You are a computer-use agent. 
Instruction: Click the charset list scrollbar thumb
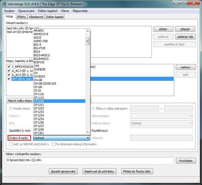coord(88,41)
